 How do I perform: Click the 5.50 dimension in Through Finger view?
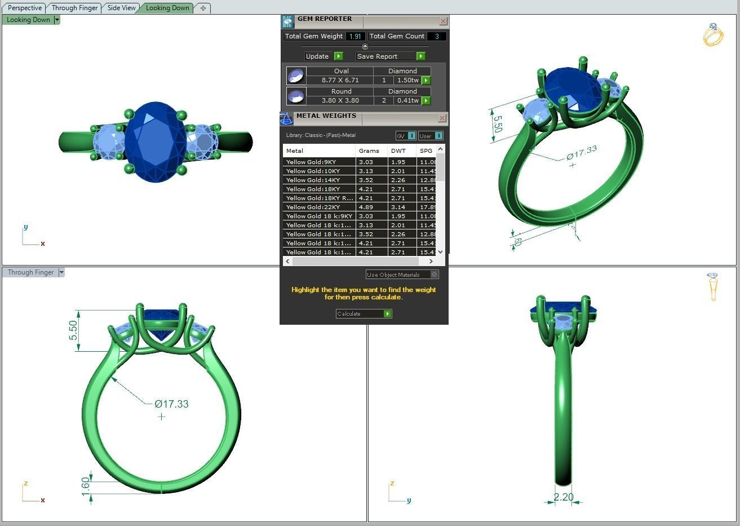pos(73,329)
